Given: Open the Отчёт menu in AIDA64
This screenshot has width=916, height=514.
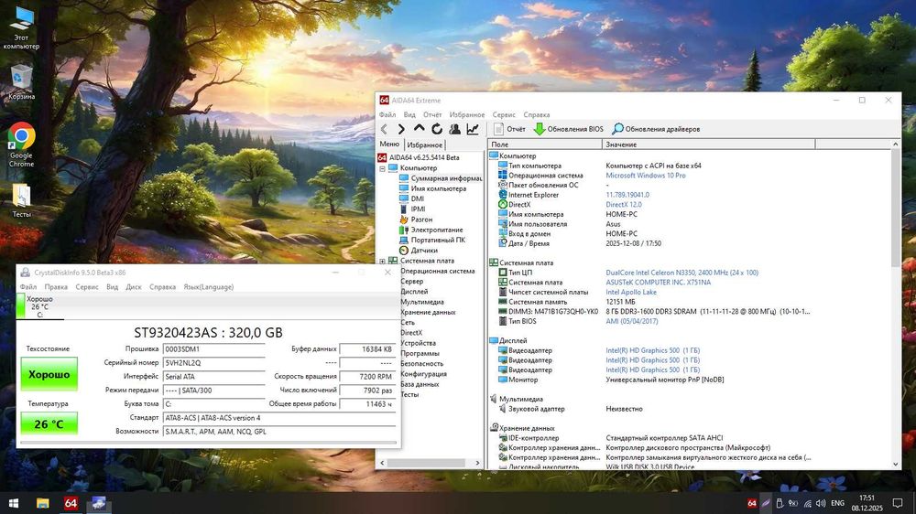Looking at the screenshot, I should click(432, 115).
